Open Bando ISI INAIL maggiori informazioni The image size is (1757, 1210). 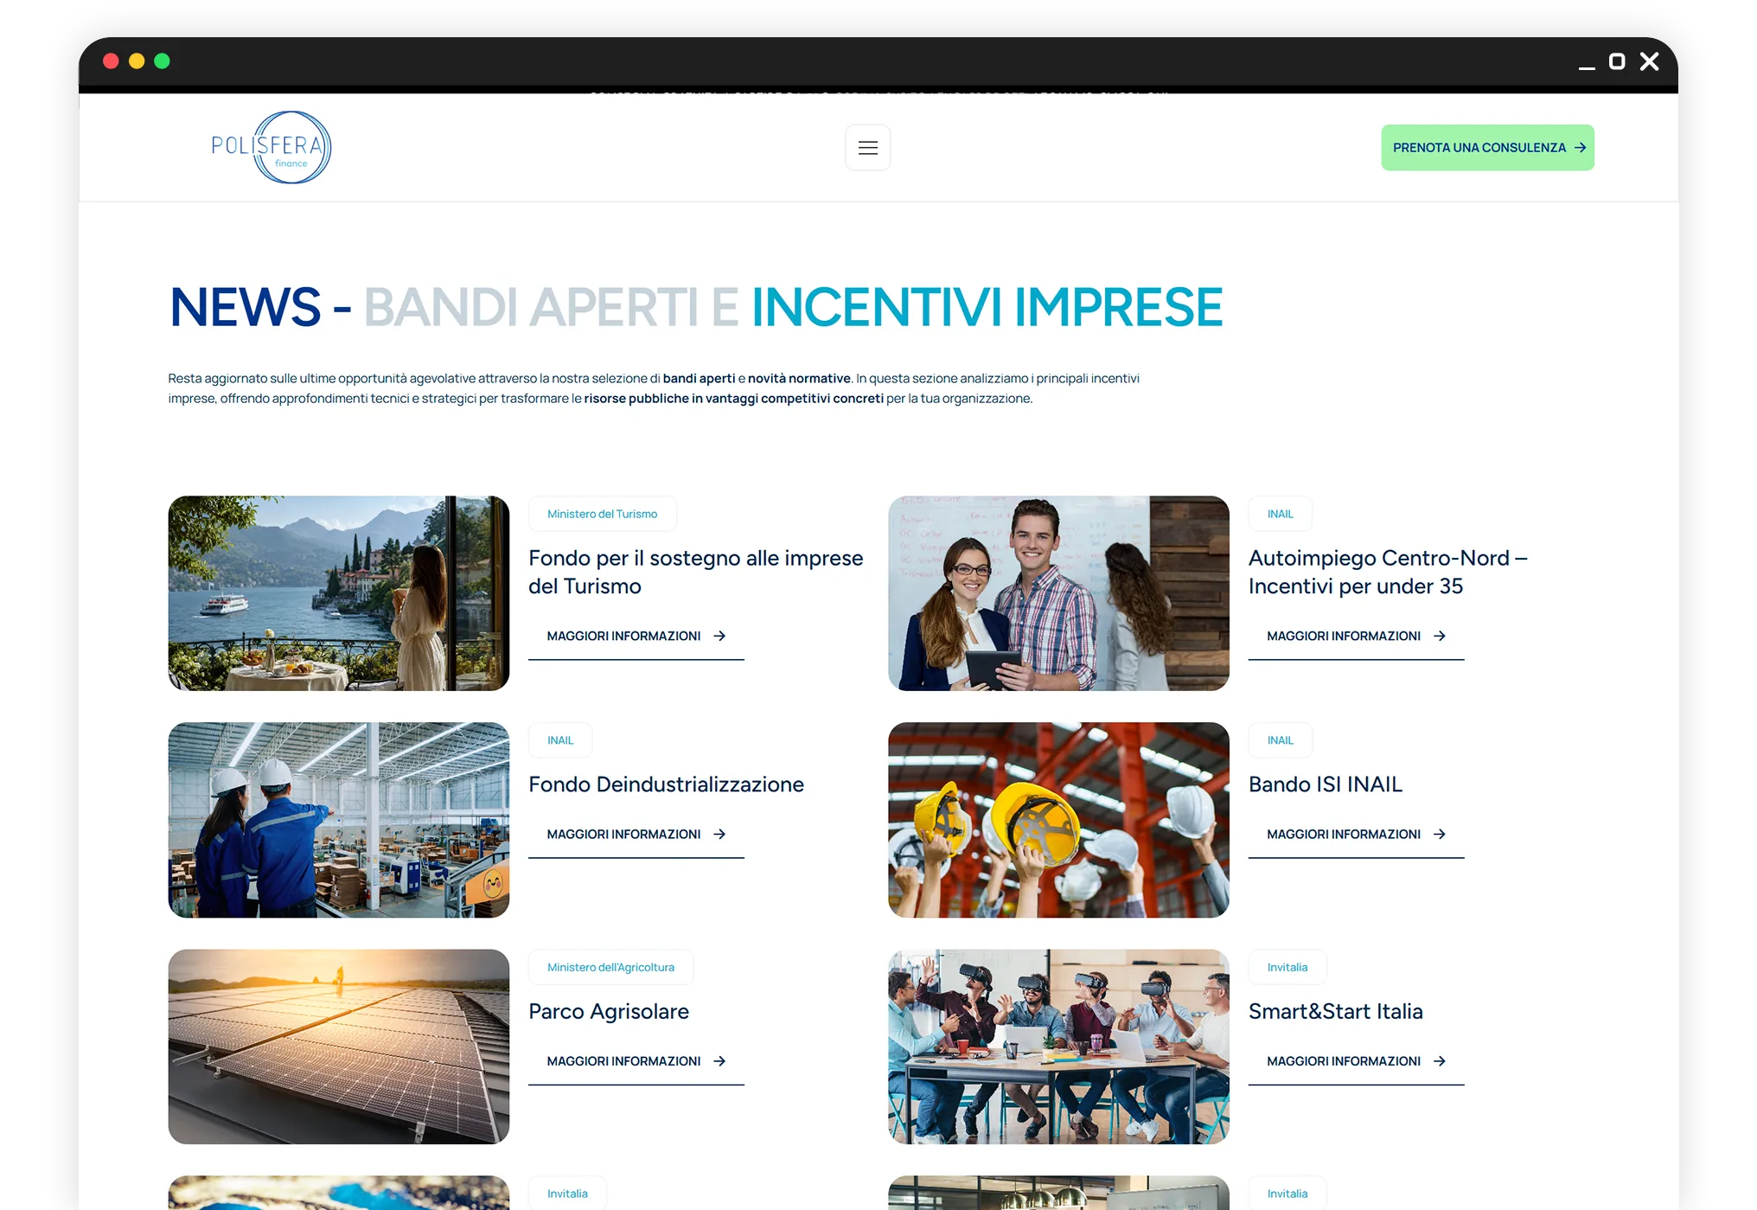pyautogui.click(x=1356, y=835)
